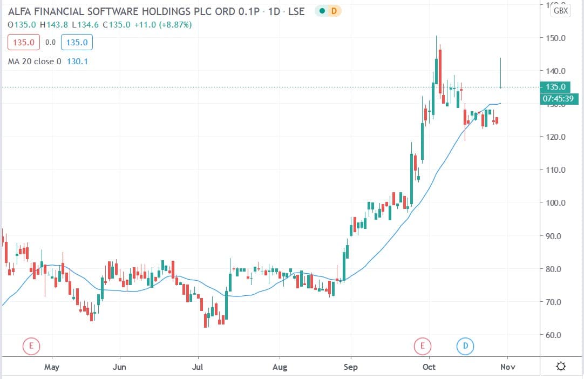The width and height of the screenshot is (584, 379).
Task: Click the earnings E marker near October
Action: [x=423, y=346]
